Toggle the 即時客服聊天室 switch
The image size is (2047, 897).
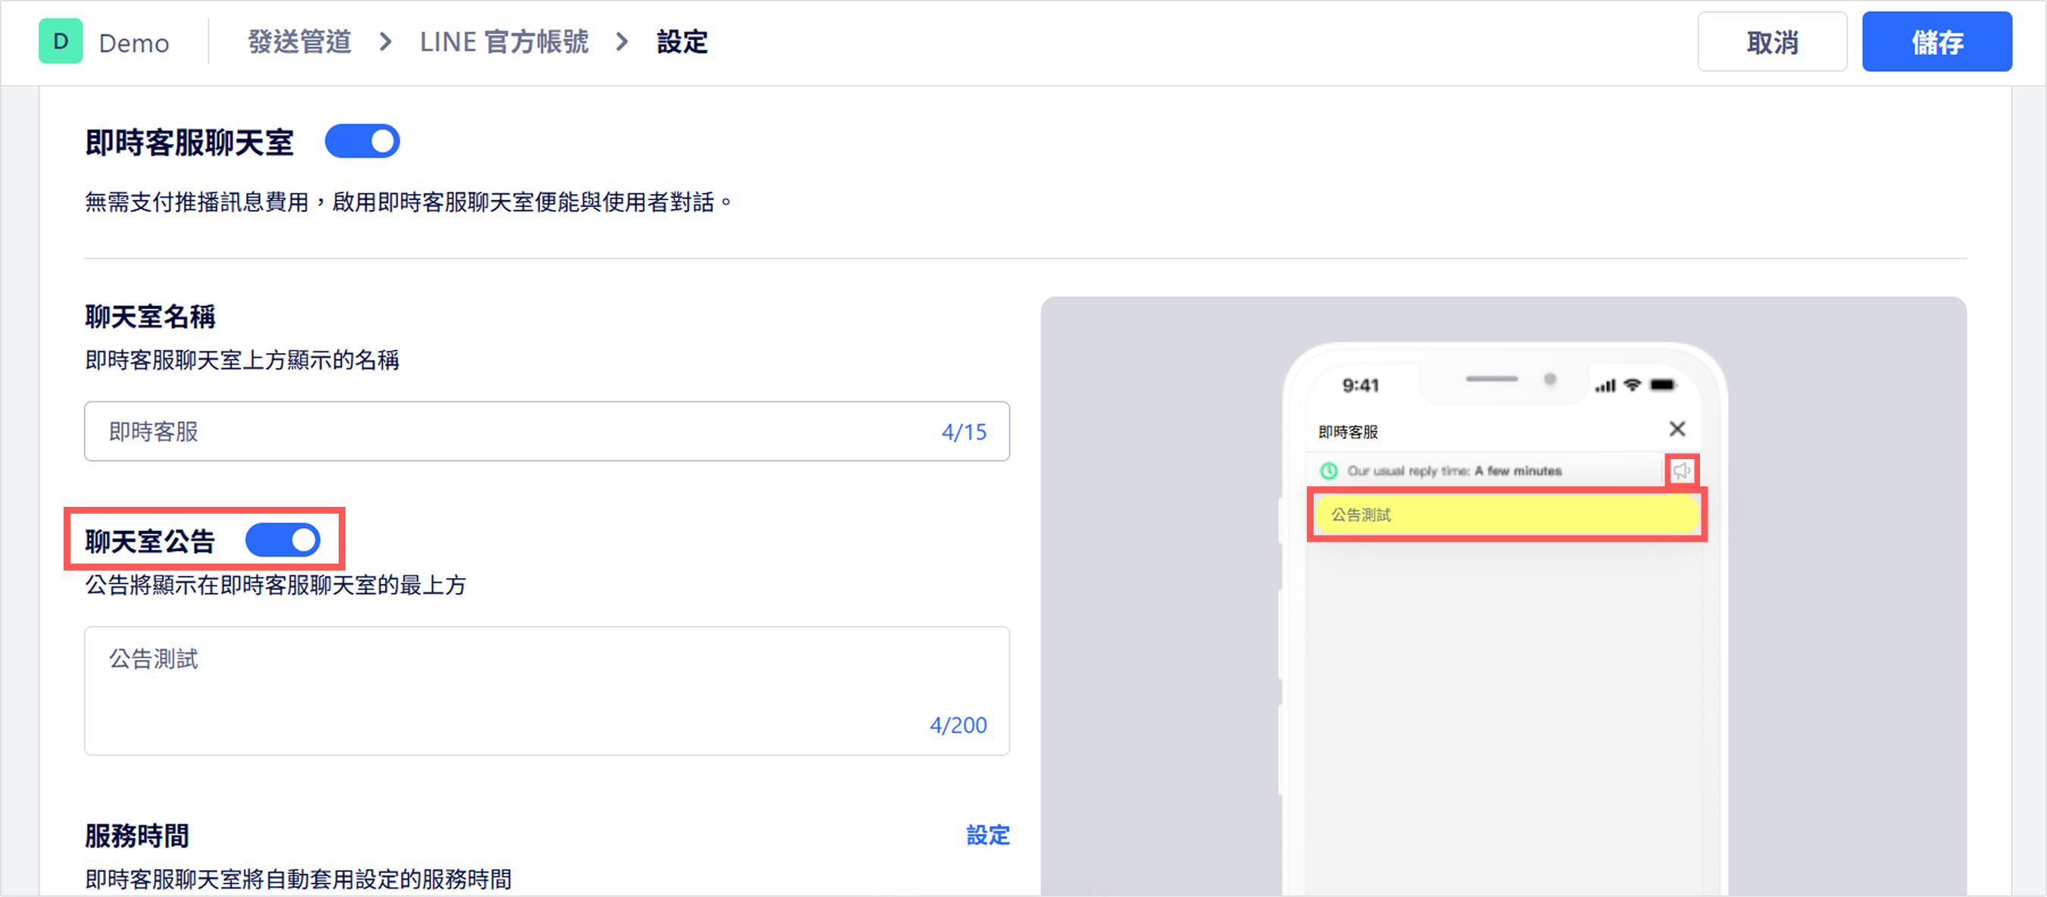click(362, 142)
